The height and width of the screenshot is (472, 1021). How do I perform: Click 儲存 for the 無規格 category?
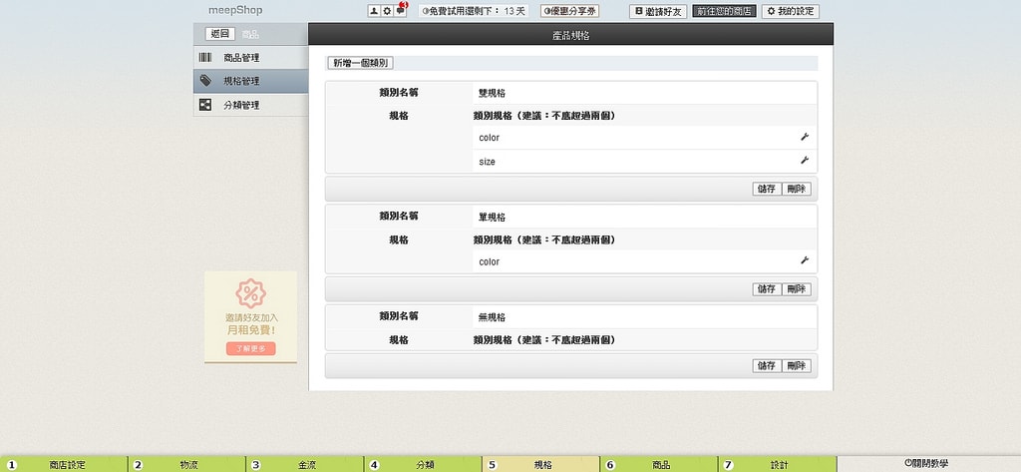(767, 366)
